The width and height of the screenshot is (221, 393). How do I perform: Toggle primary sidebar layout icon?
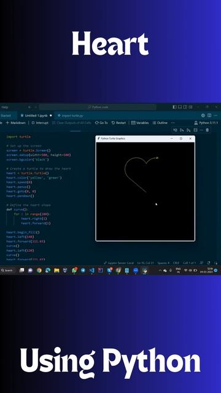point(174,107)
